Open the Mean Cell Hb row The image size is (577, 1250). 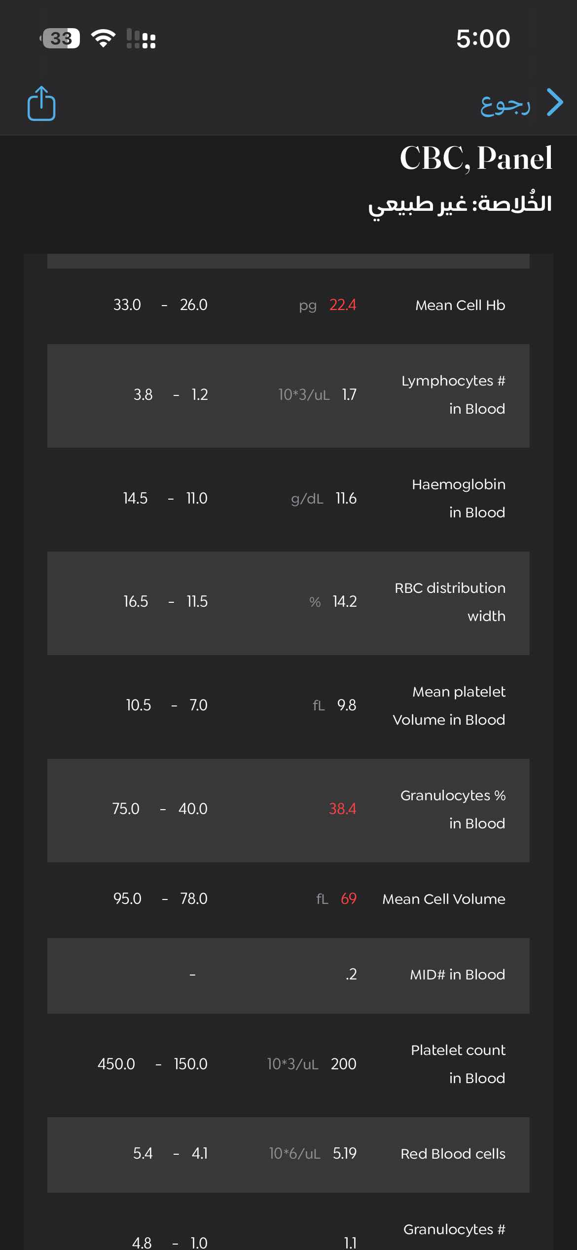(x=288, y=306)
